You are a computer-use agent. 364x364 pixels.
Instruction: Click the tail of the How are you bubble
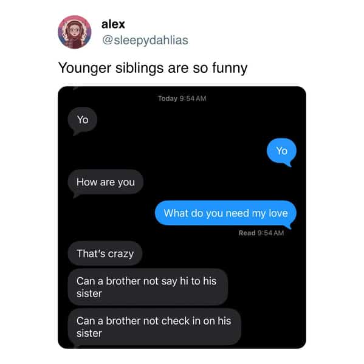(x=76, y=196)
